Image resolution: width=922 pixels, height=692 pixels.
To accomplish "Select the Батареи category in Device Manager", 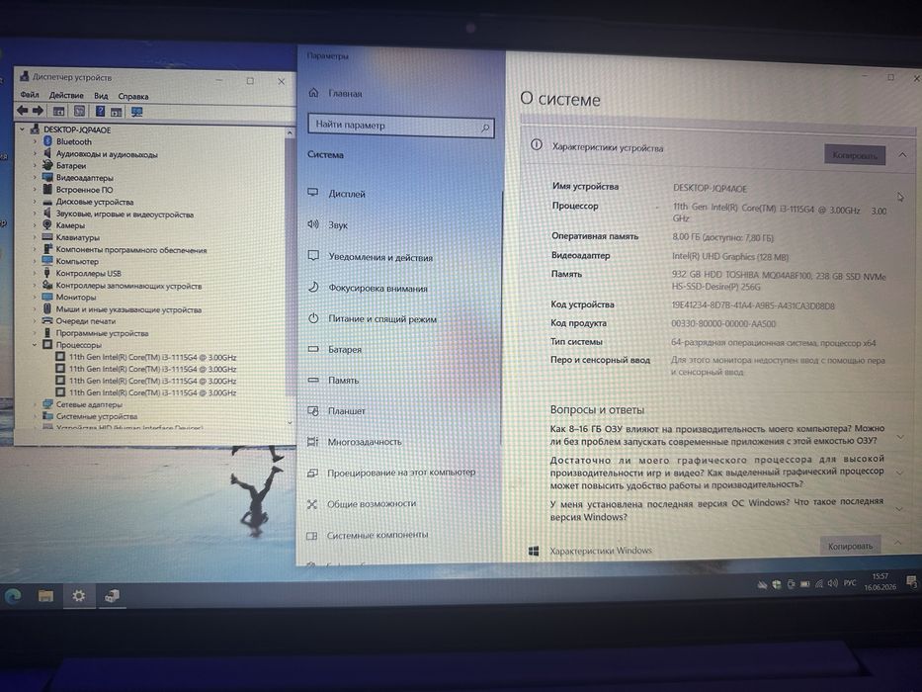I will (x=70, y=166).
